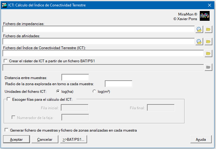The image size is (216, 149).
Task: Browse folder for Fichero de afinidades
Action: pos(208,42)
